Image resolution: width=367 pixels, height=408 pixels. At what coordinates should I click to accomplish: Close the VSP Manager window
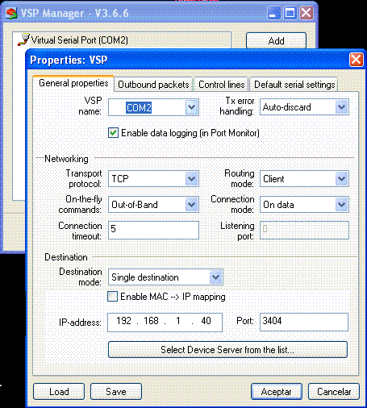pos(307,13)
